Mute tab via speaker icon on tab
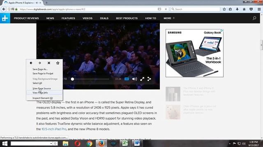Viewport: 263px width, 147px height. [37, 3]
